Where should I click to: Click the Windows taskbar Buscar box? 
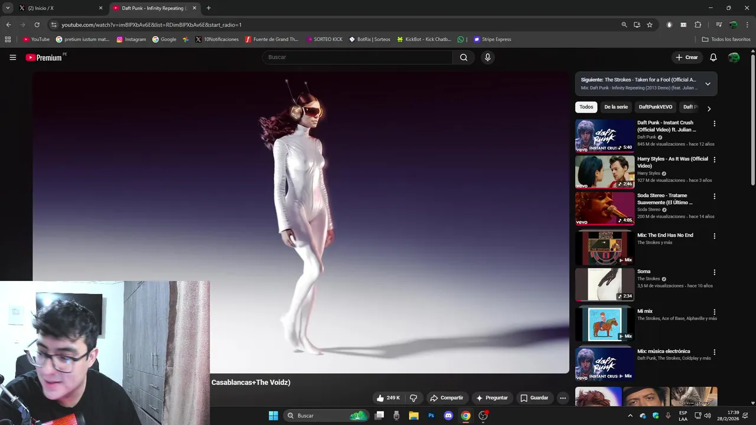click(327, 416)
